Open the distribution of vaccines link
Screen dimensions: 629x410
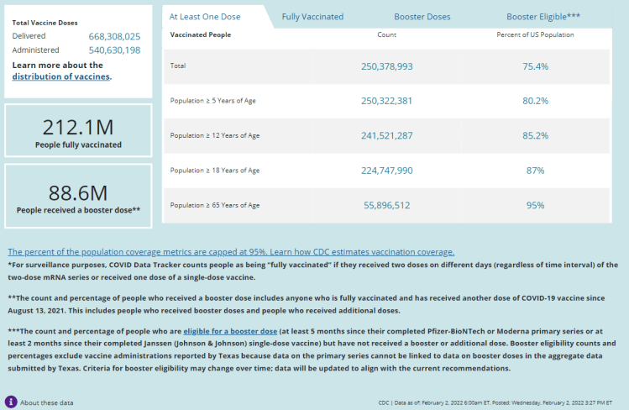(60, 76)
